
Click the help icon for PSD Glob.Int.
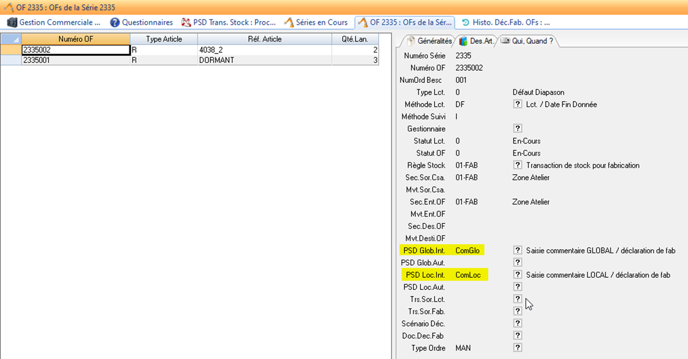tap(517, 250)
